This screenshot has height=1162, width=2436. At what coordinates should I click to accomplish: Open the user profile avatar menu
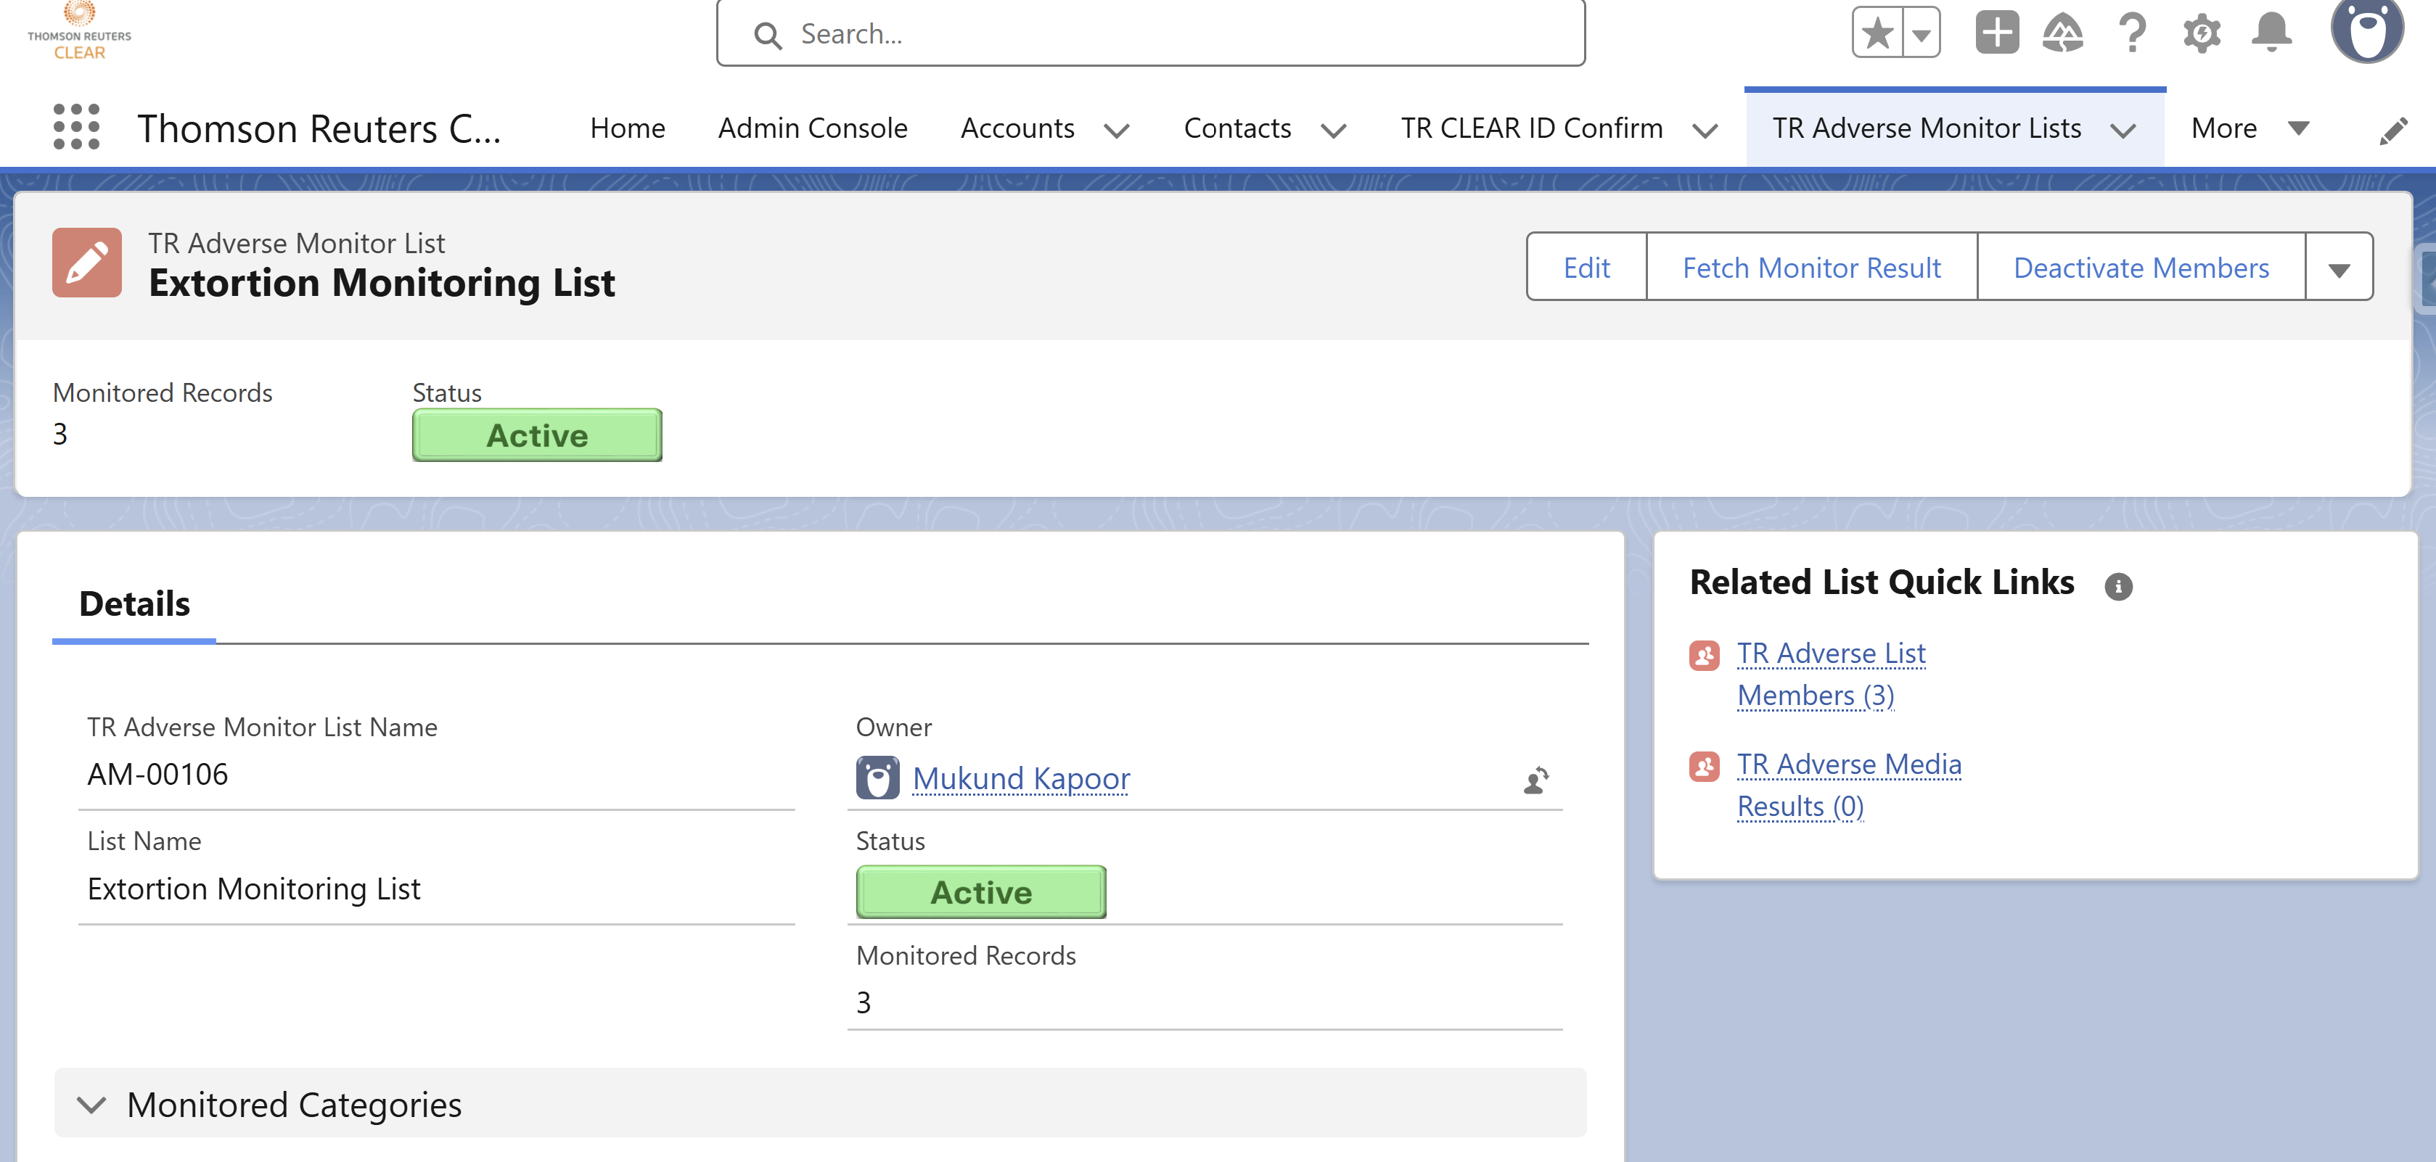tap(2367, 30)
